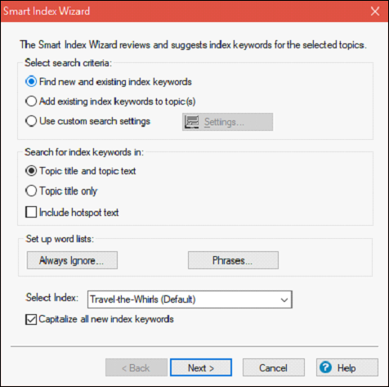Click the blue question mark Help icon
Screen dimensions: 389x387
325,367
